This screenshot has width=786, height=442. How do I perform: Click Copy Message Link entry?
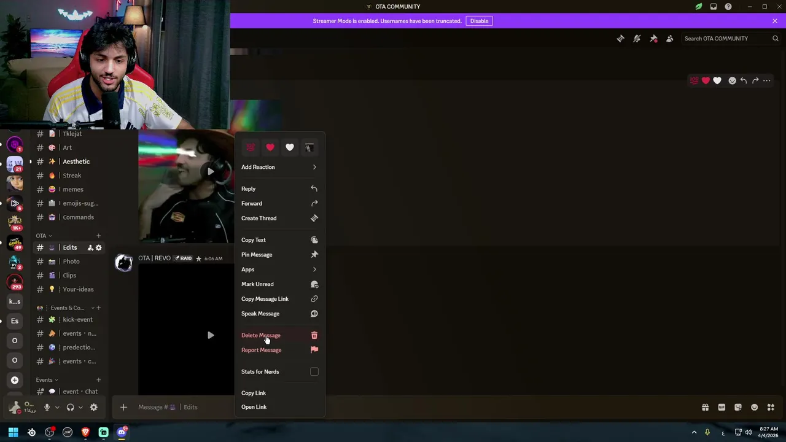click(x=279, y=299)
